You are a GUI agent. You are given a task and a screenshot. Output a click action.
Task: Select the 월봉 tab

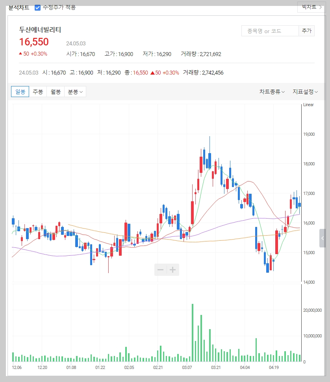coord(56,92)
